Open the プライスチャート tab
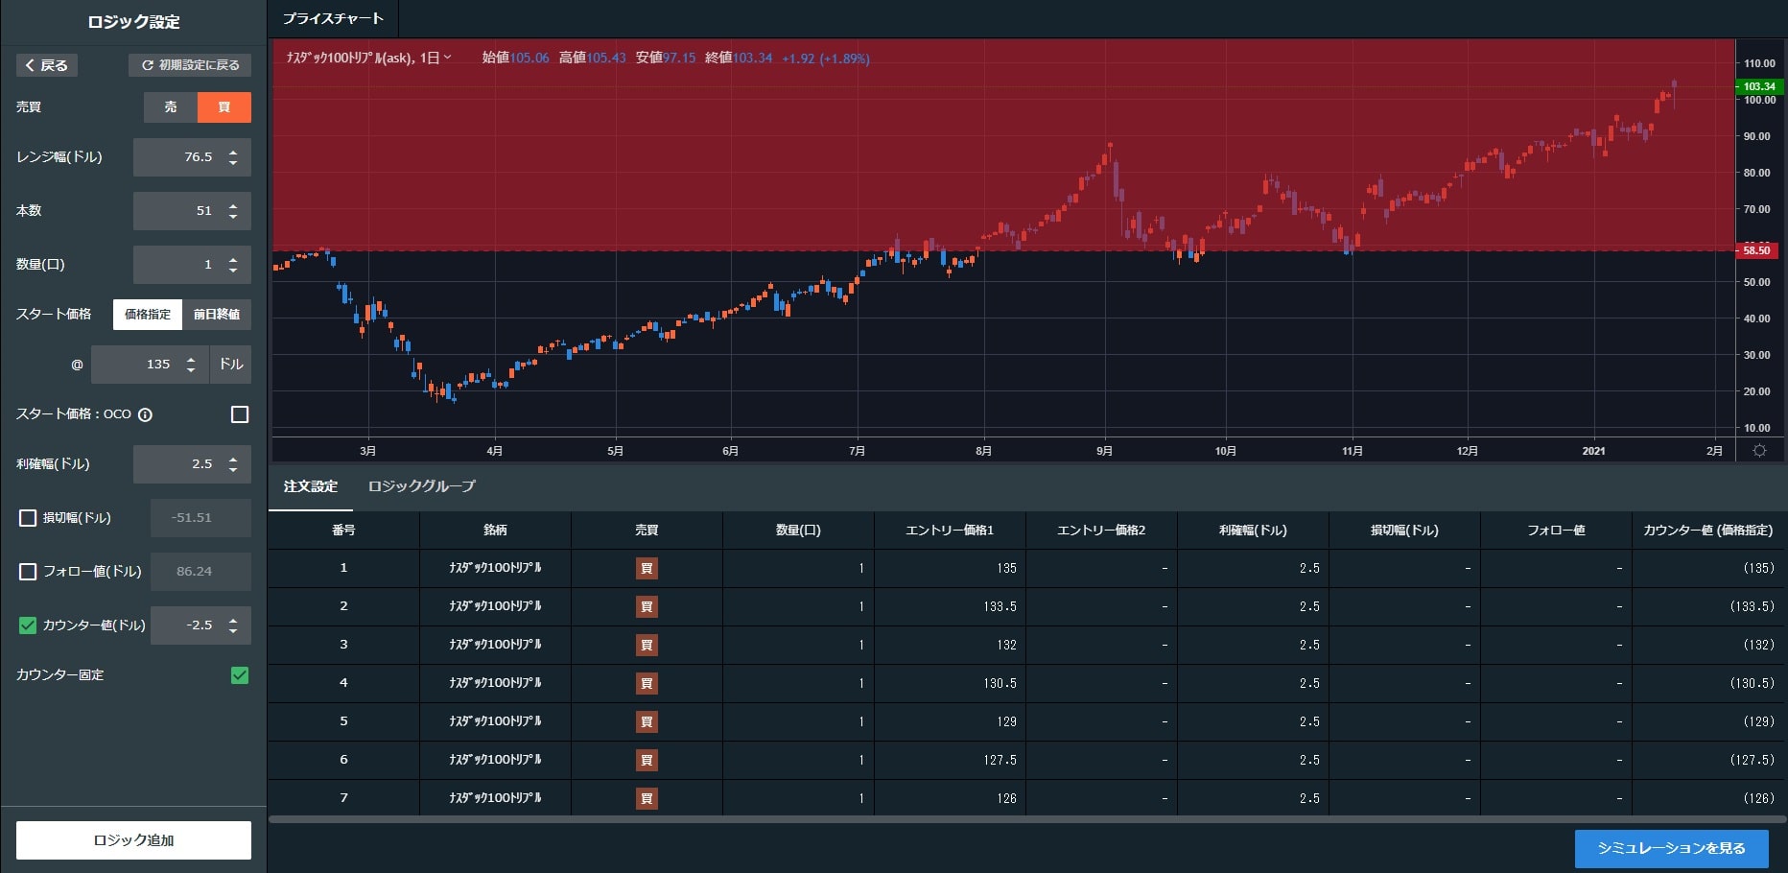This screenshot has height=873, width=1788. 333,18
